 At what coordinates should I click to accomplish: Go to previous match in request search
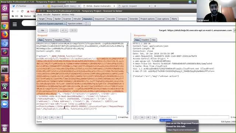[46, 117]
